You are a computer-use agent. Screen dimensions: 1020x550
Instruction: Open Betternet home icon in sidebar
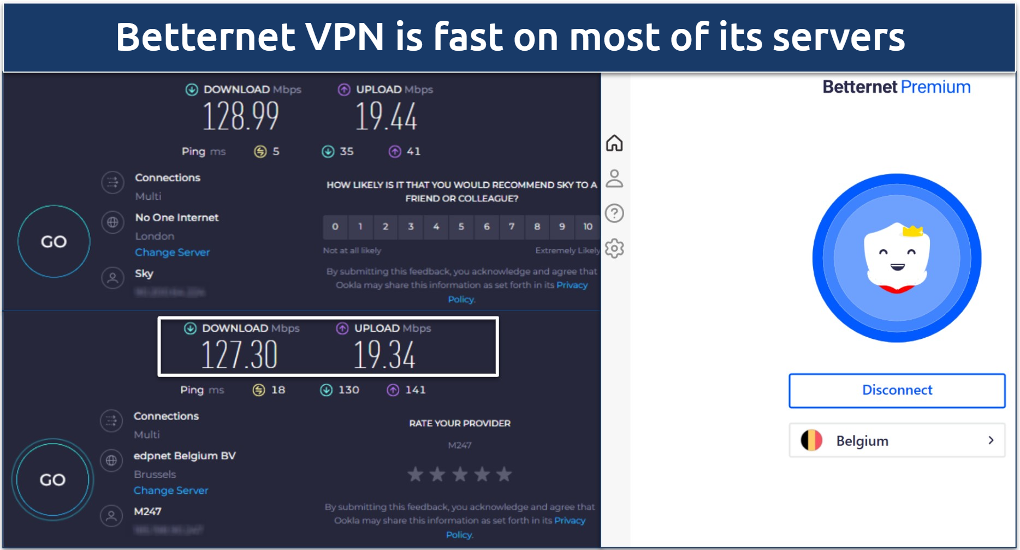(615, 144)
